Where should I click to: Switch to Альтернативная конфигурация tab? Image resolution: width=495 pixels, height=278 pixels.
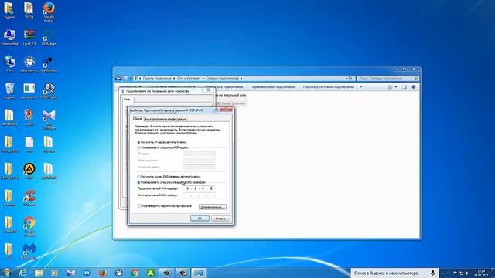click(166, 119)
